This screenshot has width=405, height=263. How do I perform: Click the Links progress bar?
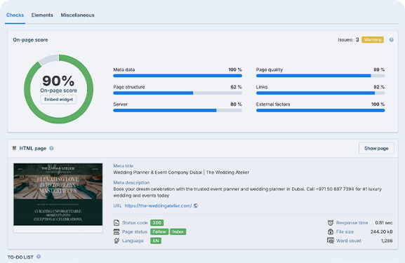point(320,93)
